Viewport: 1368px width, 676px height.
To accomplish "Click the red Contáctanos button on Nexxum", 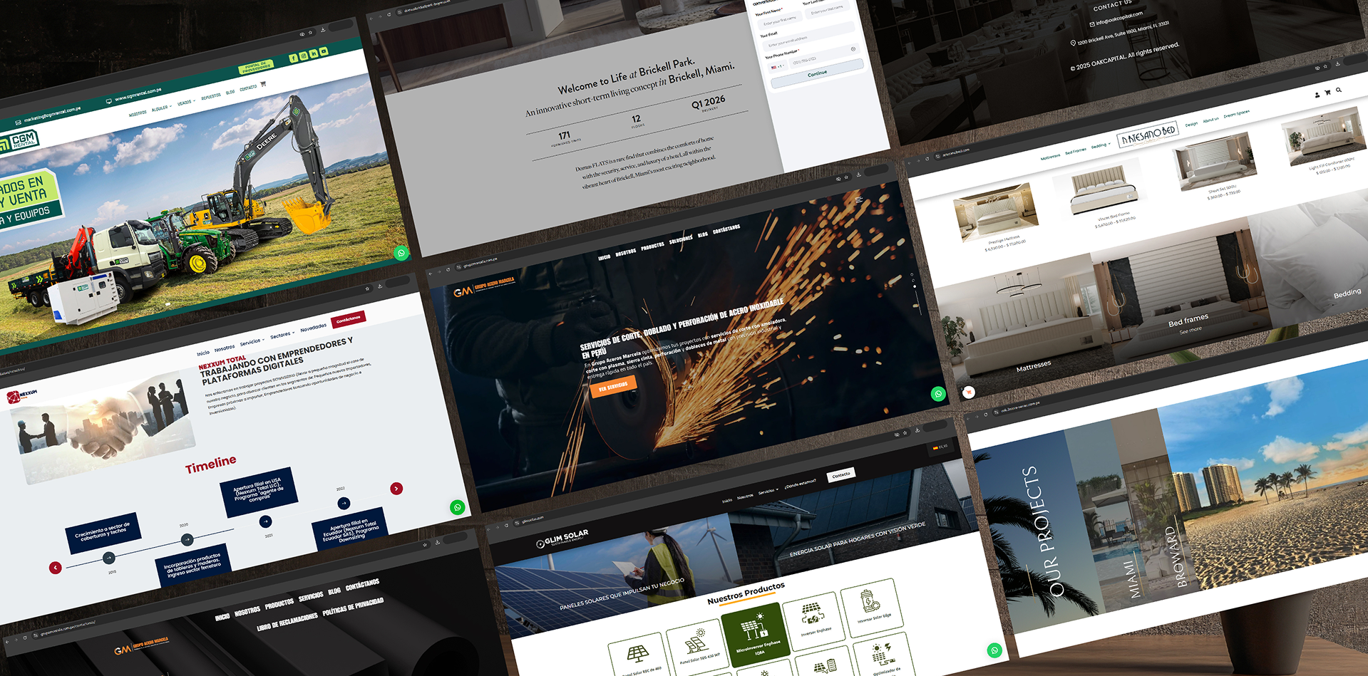I will tap(348, 319).
